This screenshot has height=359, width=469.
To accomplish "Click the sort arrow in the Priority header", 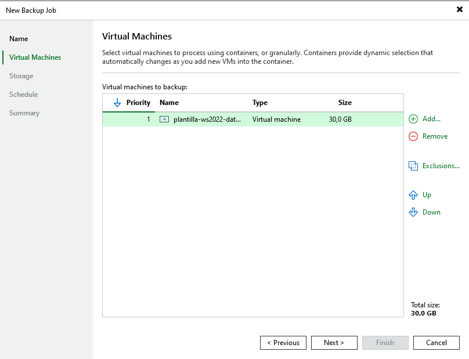I will pyautogui.click(x=117, y=103).
